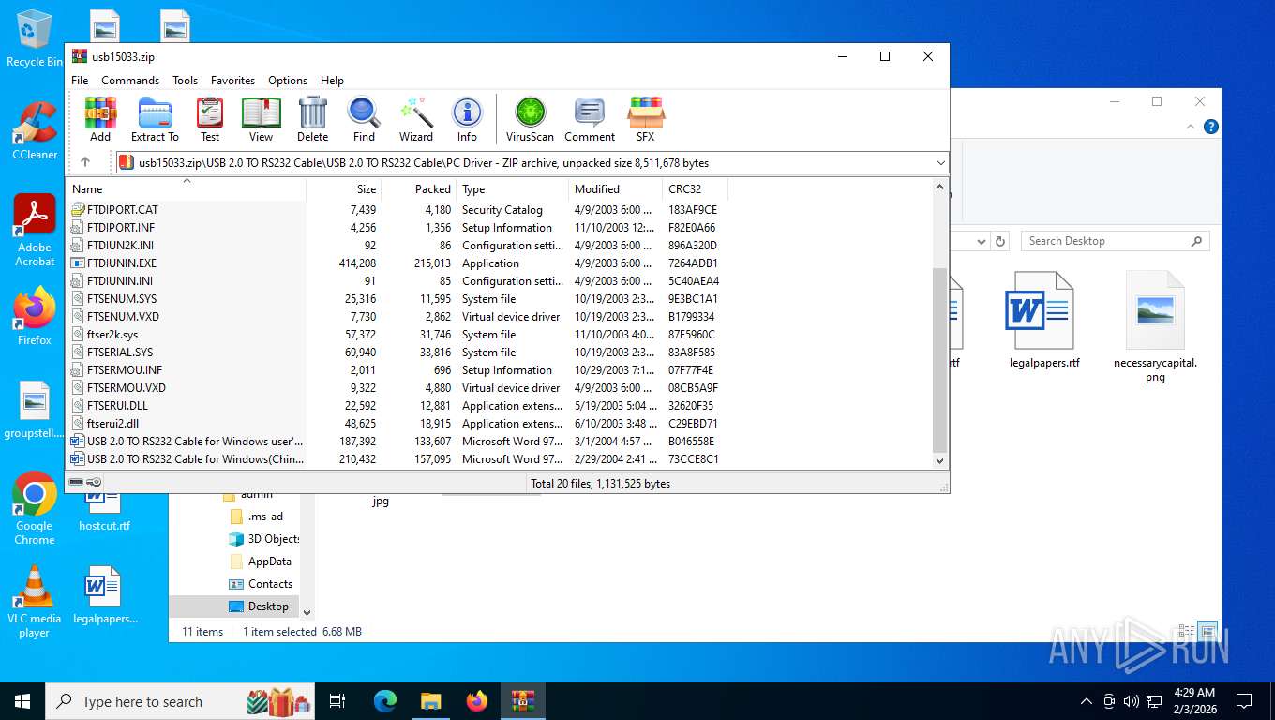This screenshot has height=720, width=1275.
Task: Open Firefox from the taskbar
Action: click(477, 701)
